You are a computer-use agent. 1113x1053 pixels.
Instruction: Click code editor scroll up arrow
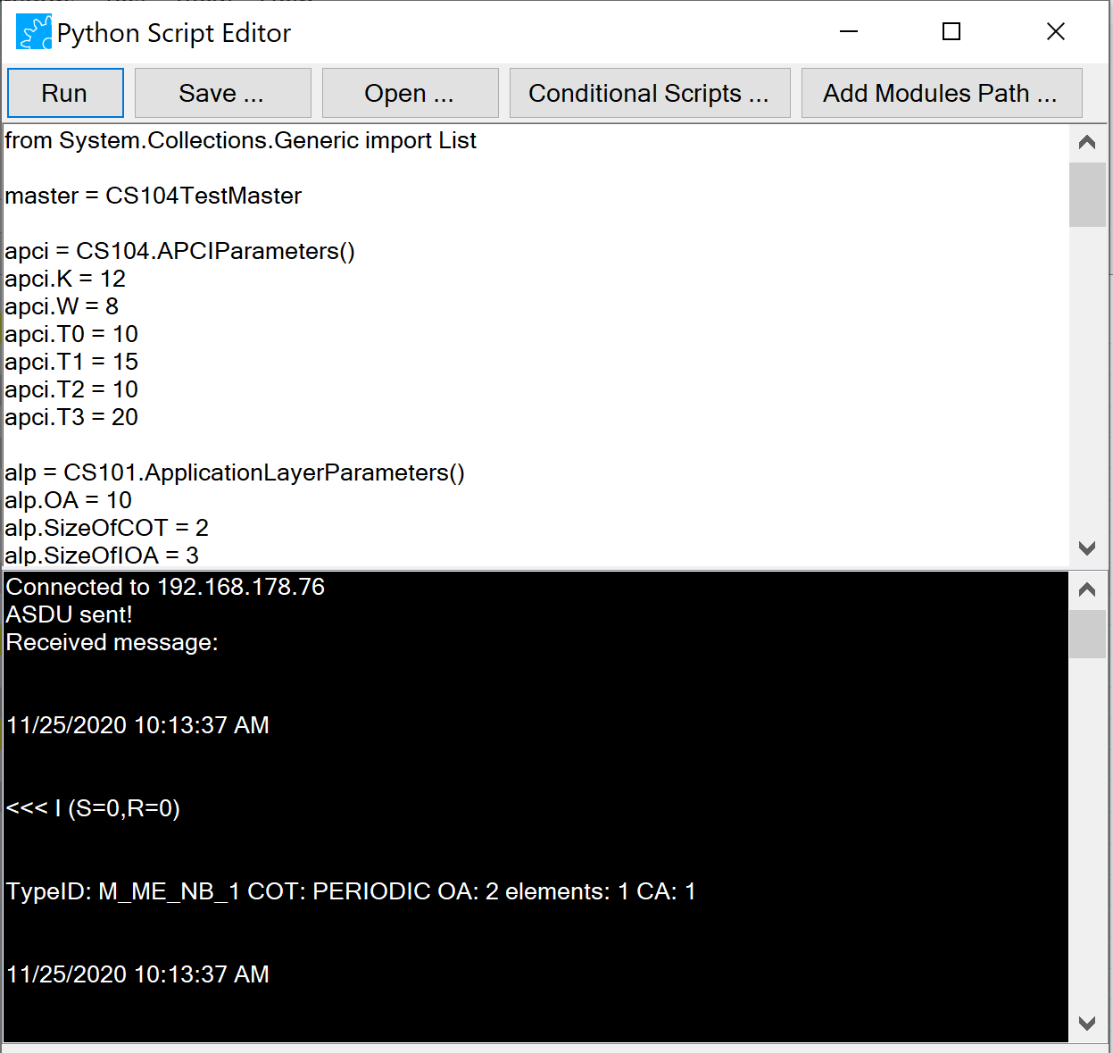click(1086, 142)
